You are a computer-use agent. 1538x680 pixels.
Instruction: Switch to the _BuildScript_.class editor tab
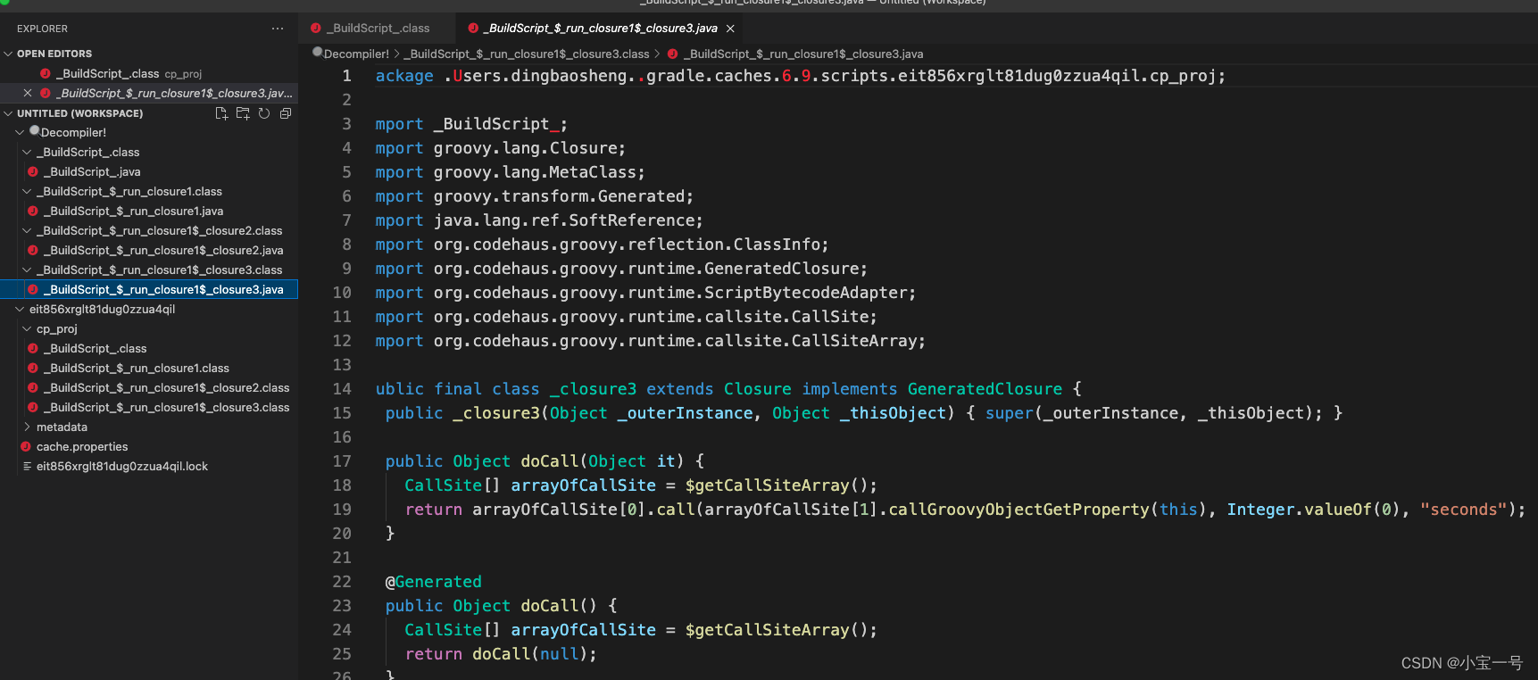(x=377, y=29)
